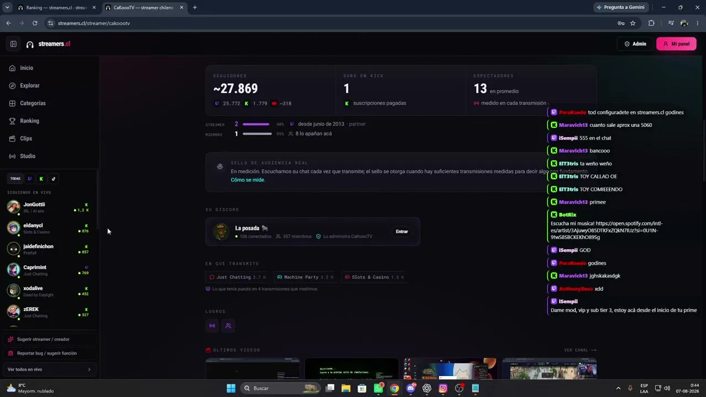The width and height of the screenshot is (706, 397).
Task: Open Chrome media controls icon
Action: click(671, 23)
